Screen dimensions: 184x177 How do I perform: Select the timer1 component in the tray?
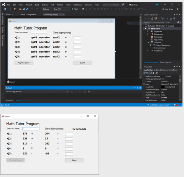[11, 82]
